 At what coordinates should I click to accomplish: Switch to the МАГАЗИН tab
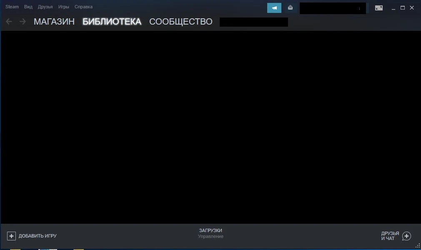pos(54,22)
